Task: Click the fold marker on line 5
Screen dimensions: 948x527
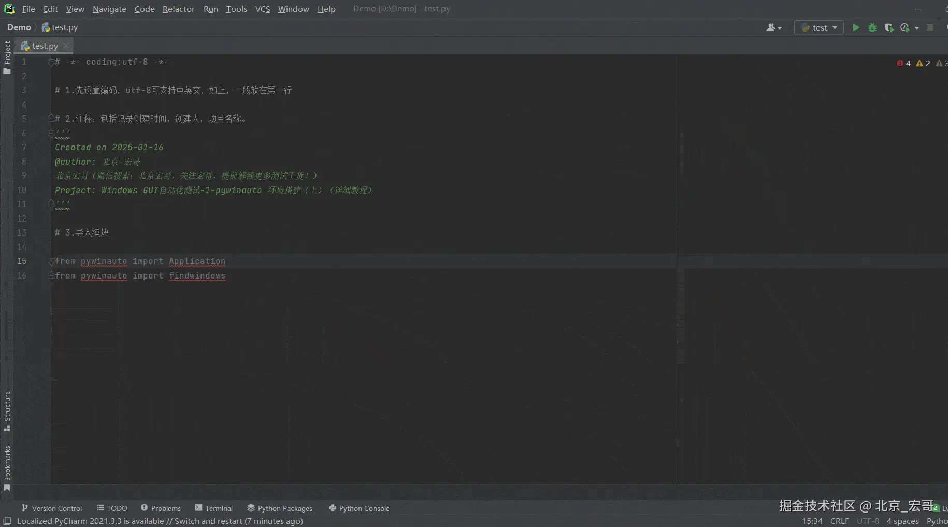Action: pos(51,119)
